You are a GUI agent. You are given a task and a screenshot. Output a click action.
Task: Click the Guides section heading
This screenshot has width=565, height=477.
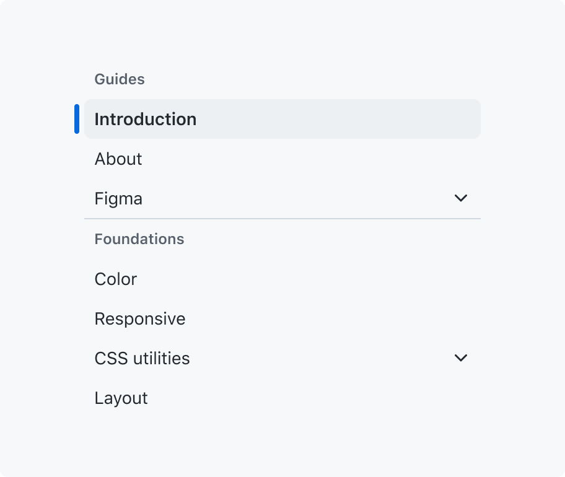(120, 79)
